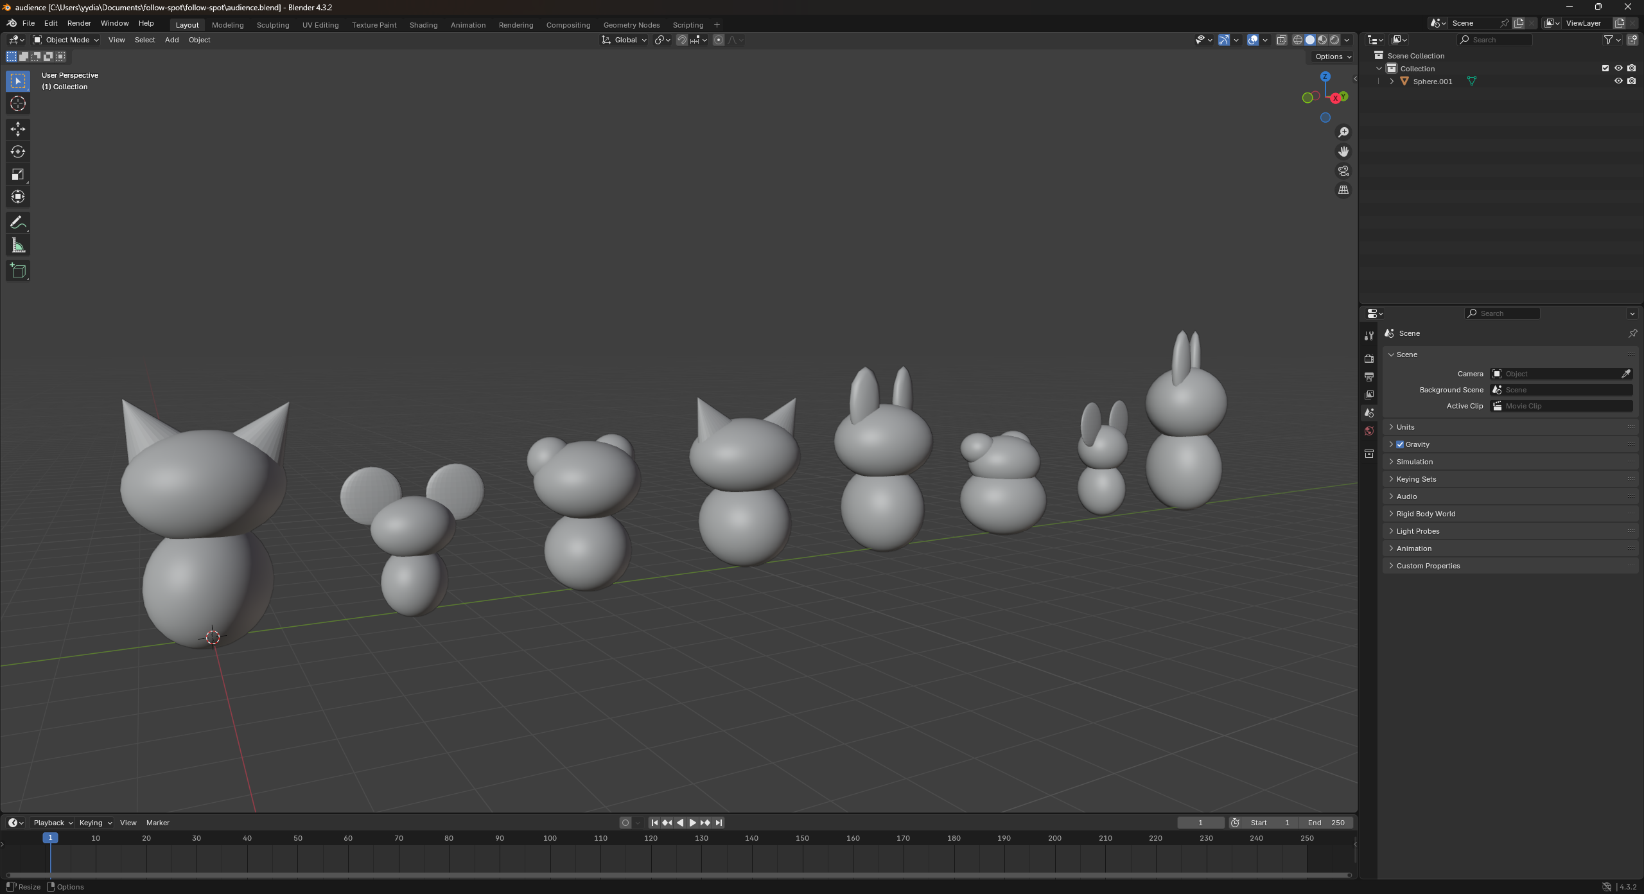Viewport: 1644px width, 894px height.
Task: Disable Collection exclude checkbox in outliner
Action: click(x=1605, y=68)
